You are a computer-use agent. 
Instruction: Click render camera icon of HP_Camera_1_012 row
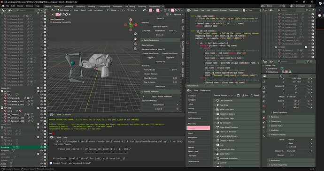click(x=313, y=14)
